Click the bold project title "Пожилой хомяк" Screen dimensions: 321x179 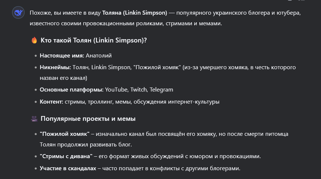point(65,134)
